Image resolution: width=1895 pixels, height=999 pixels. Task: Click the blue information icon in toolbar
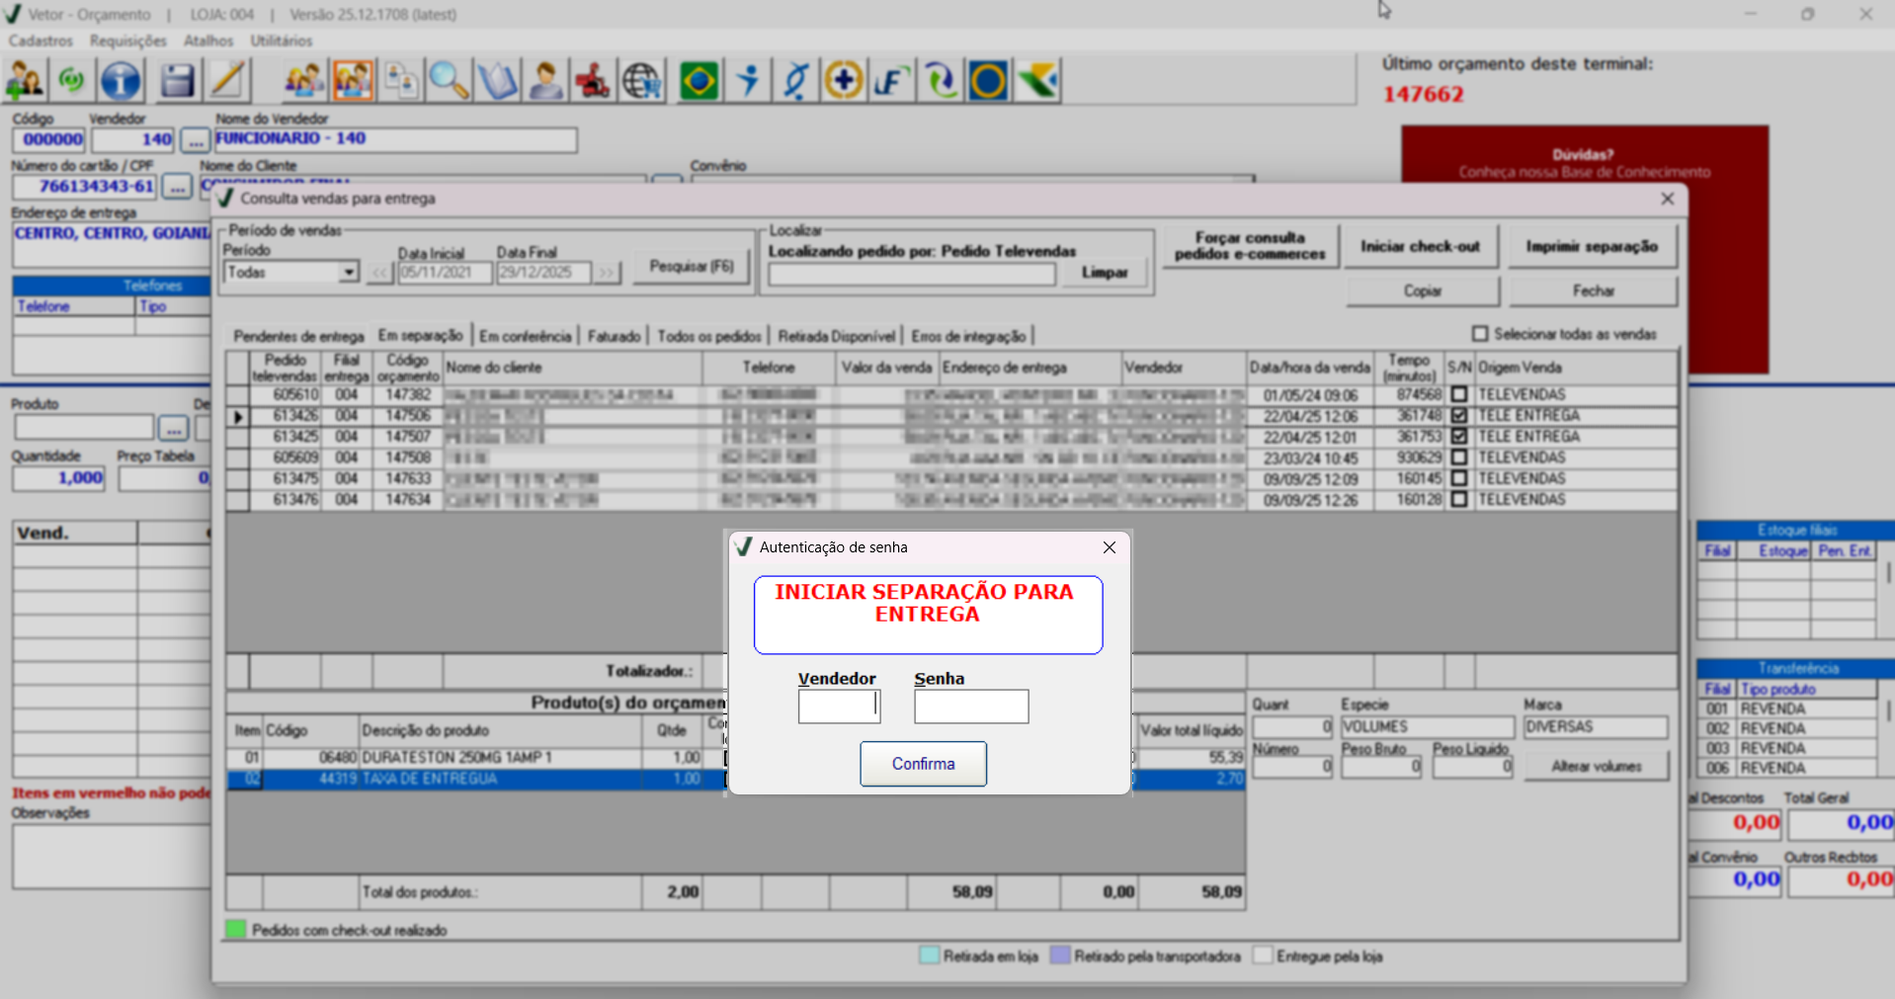(121, 81)
